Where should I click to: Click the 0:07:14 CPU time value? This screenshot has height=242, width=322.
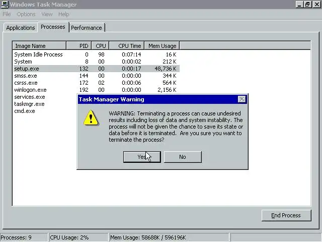(x=131, y=54)
